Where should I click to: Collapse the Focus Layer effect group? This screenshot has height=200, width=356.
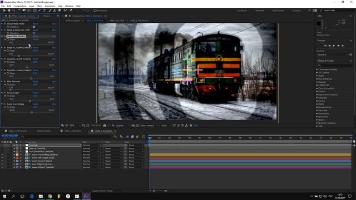pyautogui.click(x=2, y=93)
